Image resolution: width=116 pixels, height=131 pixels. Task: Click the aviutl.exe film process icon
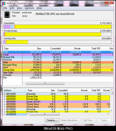(x=7, y=15)
